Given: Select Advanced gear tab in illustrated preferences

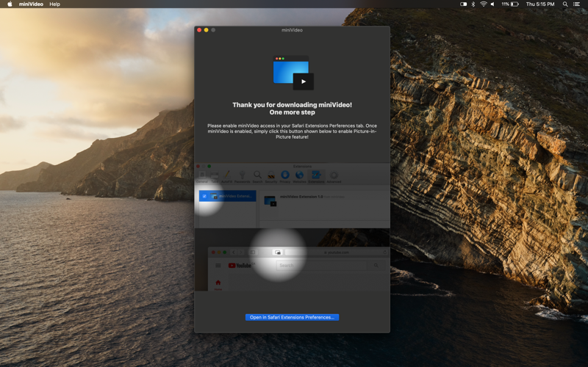Looking at the screenshot, I should 334,176.
